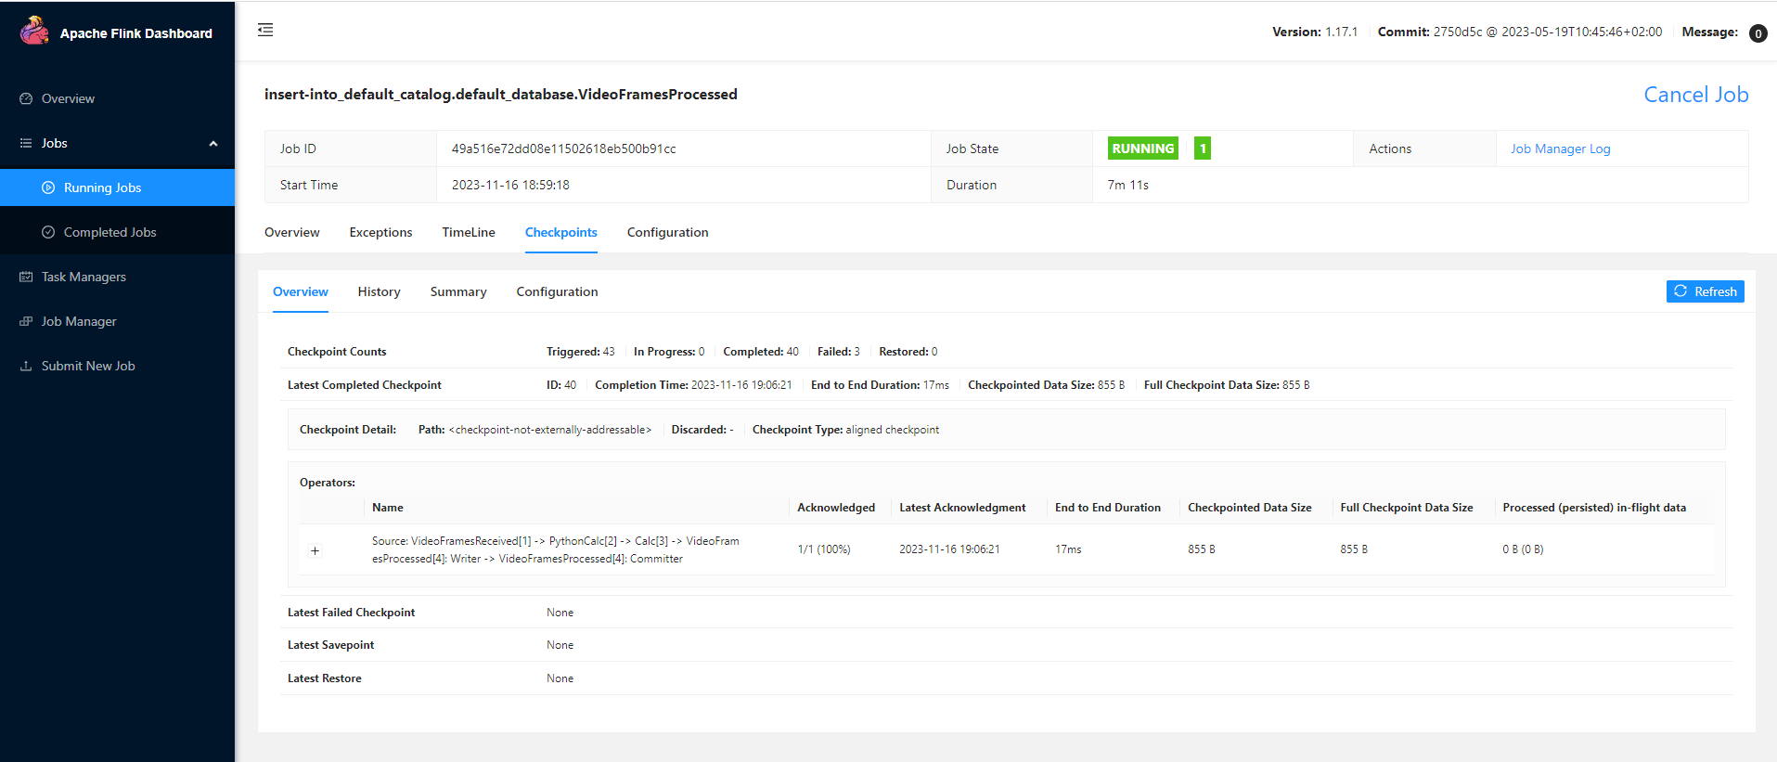The height and width of the screenshot is (762, 1777).
Task: Click the Processed (persisted) in-flight data header
Action: coord(1594,508)
